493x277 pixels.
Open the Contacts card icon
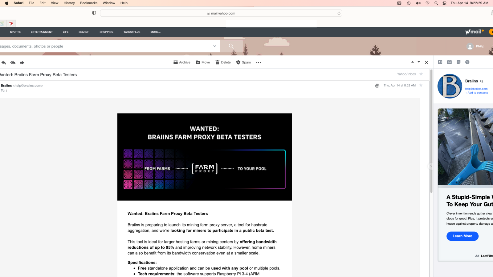pyautogui.click(x=440, y=62)
